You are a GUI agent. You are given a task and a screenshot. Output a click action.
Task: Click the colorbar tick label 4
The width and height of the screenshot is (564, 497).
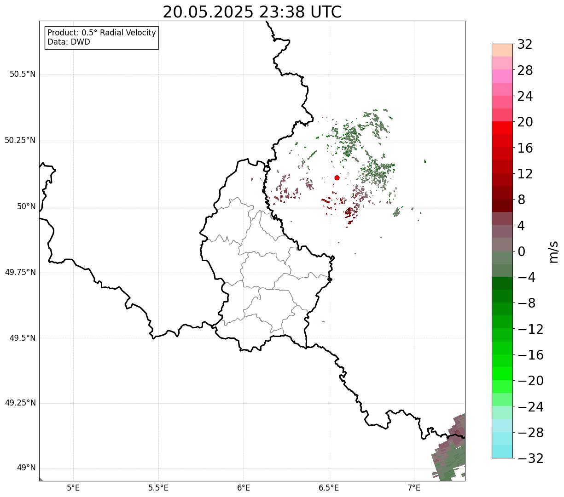(521, 226)
